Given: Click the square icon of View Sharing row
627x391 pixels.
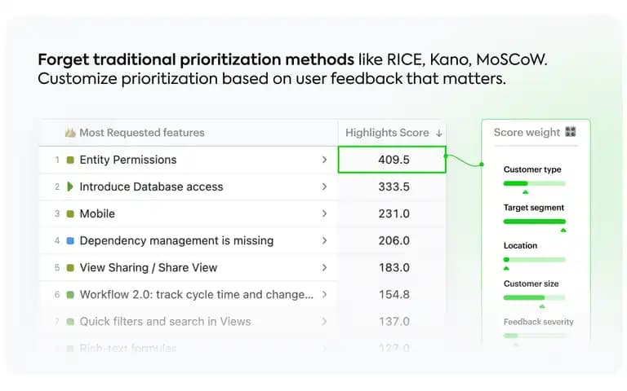Looking at the screenshot, I should [70, 268].
